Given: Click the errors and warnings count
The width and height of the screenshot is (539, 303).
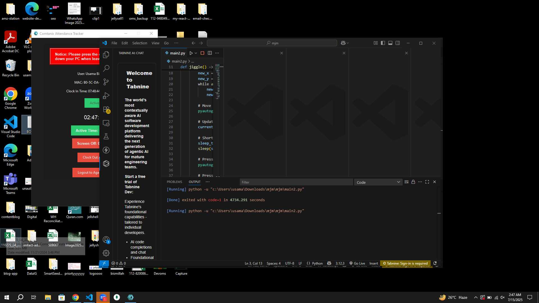Looking at the screenshot, I should click(x=118, y=263).
